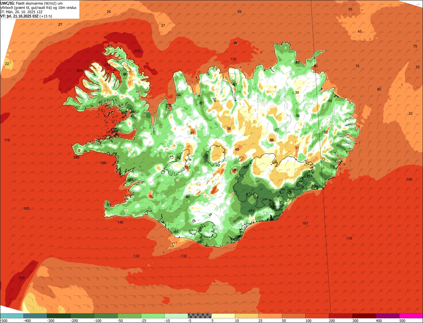Click the teal -400 legend swatch

coord(35,316)
